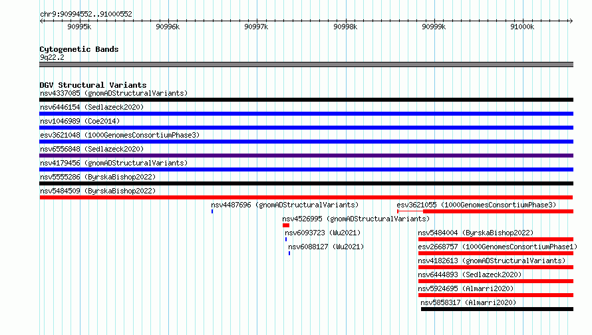Click the right arrow end of ruler

point(571,21)
